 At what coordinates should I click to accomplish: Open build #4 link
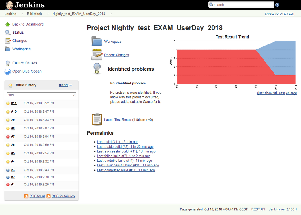point(13,161)
